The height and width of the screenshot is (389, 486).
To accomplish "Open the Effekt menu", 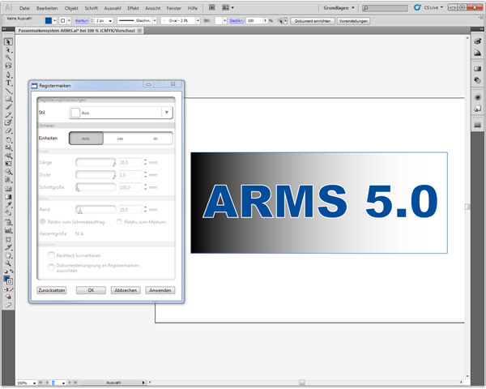I will coord(133,8).
